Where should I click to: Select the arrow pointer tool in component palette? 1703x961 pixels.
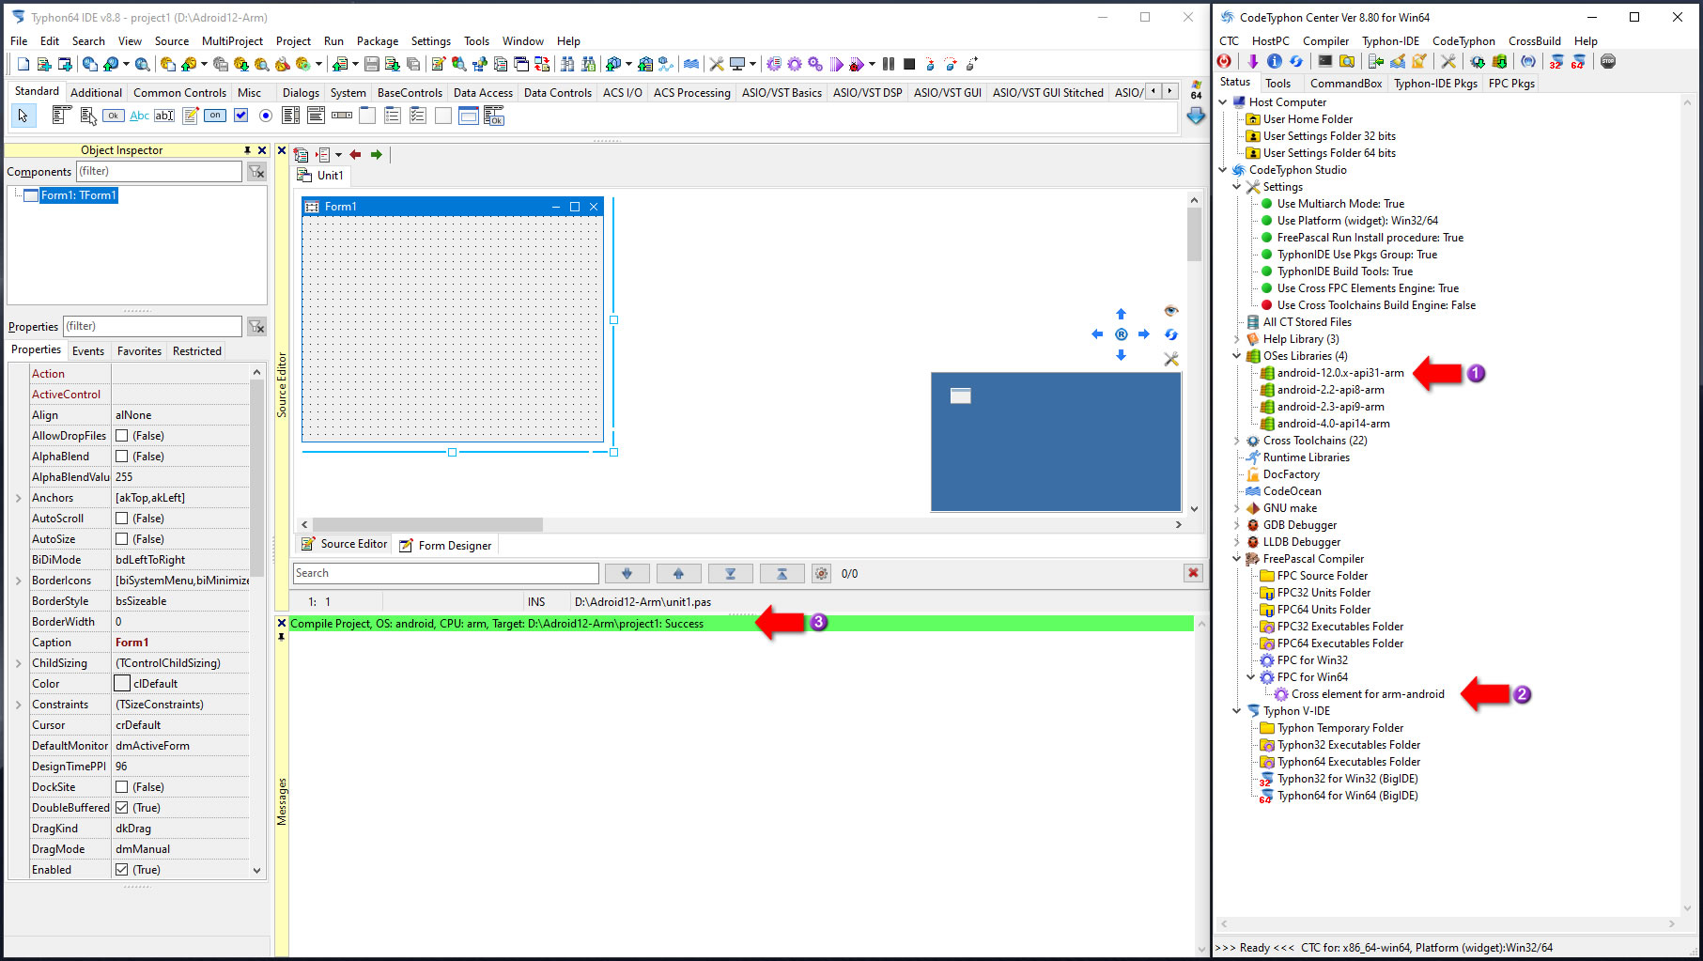click(x=23, y=116)
